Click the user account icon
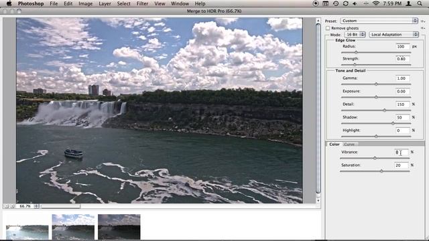 click(409, 3)
